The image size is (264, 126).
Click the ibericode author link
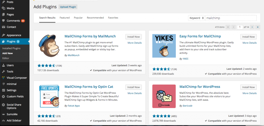pyautogui.click(x=188, y=106)
